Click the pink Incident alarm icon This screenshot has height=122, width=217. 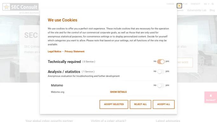click(211, 96)
